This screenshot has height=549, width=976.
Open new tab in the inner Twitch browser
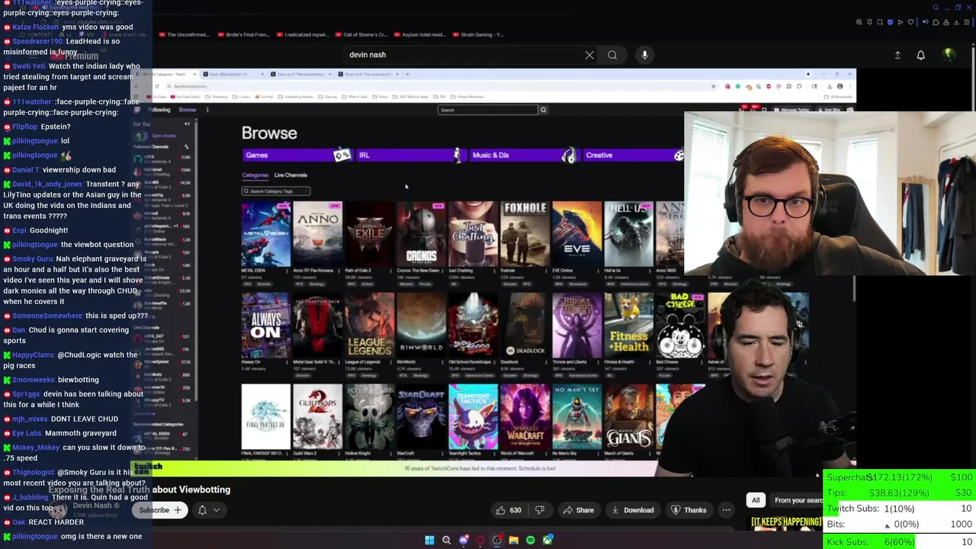click(407, 74)
